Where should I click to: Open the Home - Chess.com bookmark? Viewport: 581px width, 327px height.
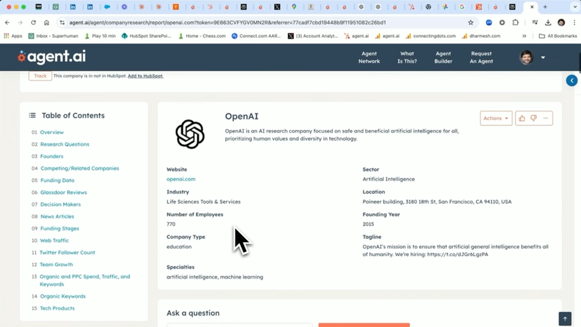(202, 36)
